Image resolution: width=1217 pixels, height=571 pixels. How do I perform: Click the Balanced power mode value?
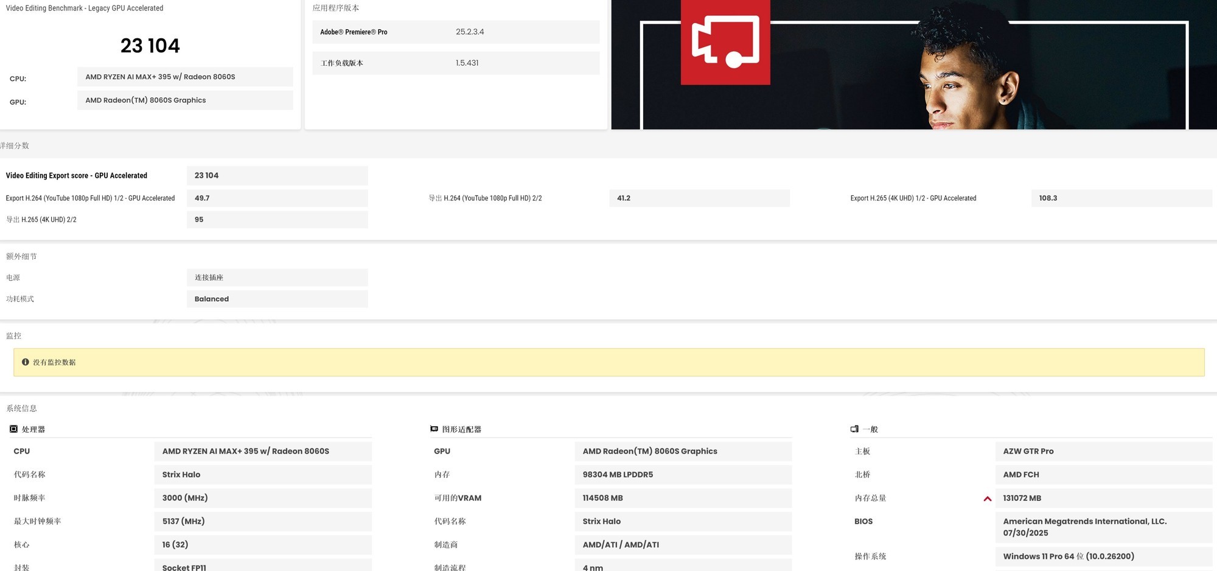click(212, 299)
